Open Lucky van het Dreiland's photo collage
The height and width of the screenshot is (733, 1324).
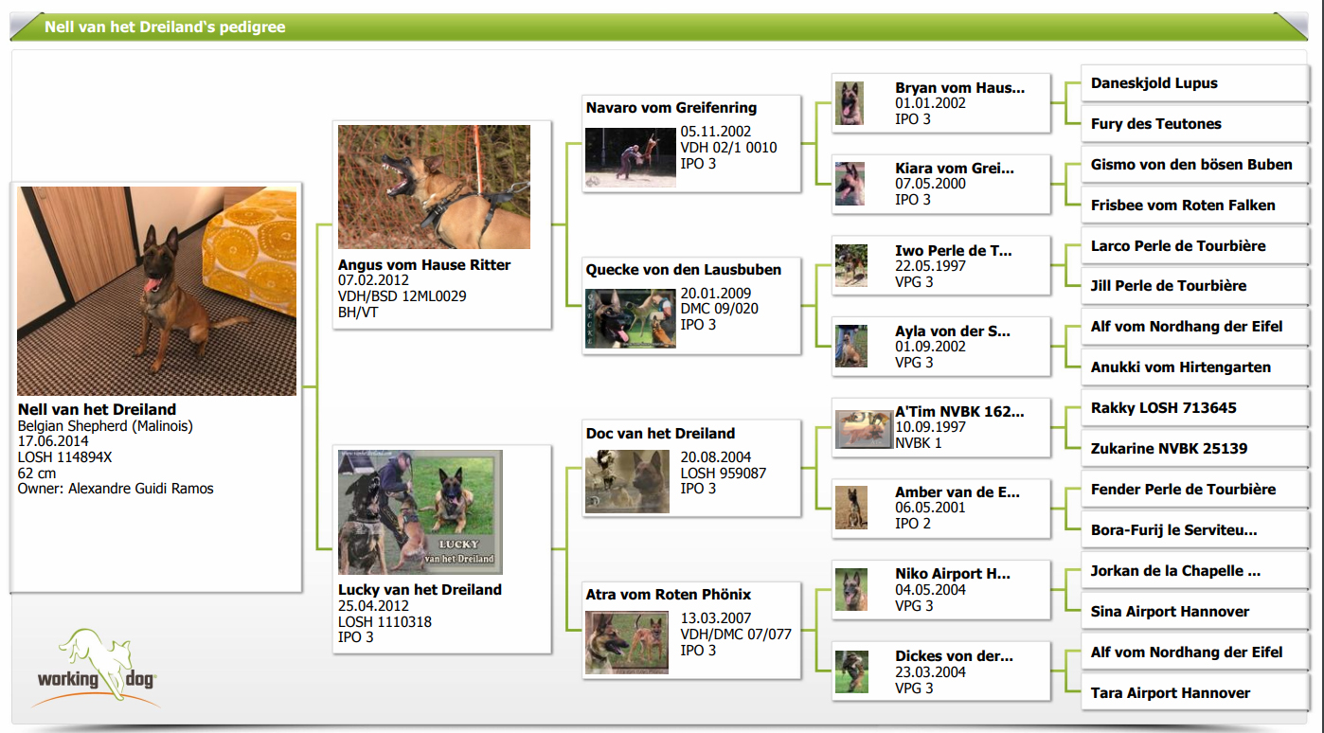click(420, 512)
